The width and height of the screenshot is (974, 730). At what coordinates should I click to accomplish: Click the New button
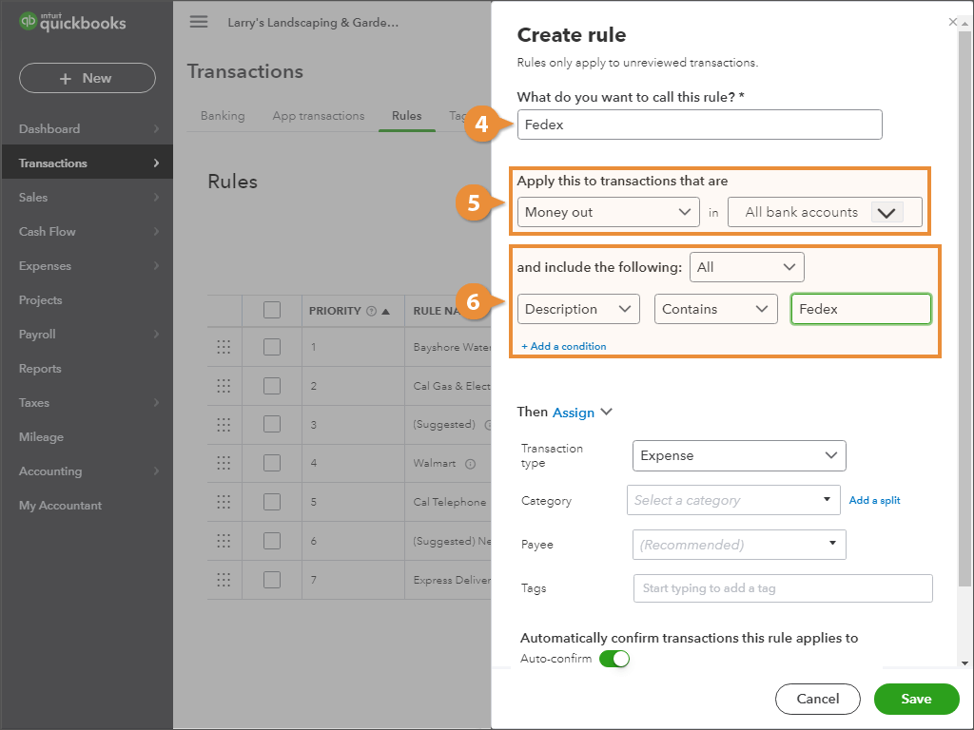(x=88, y=78)
